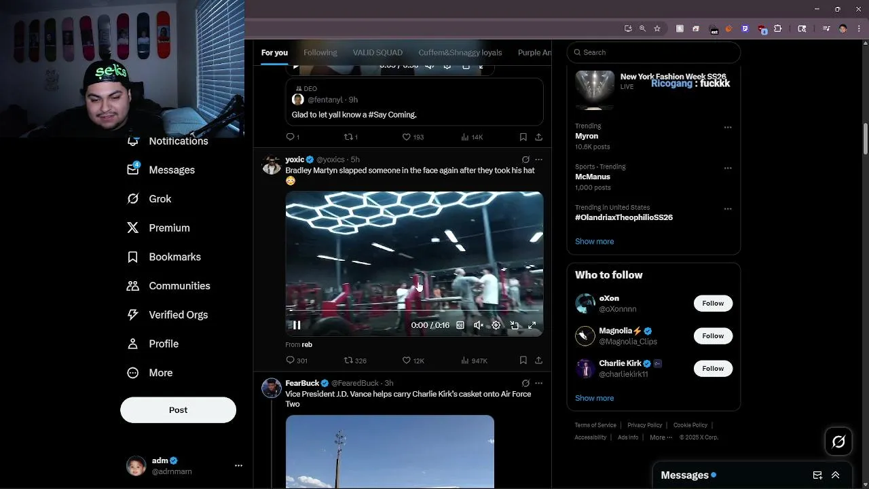The width and height of the screenshot is (869, 489).
Task: Open @fentanyl quoted post
Action: (414, 102)
